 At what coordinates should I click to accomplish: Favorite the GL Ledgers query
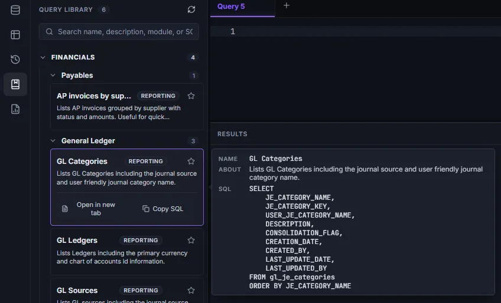click(x=191, y=240)
